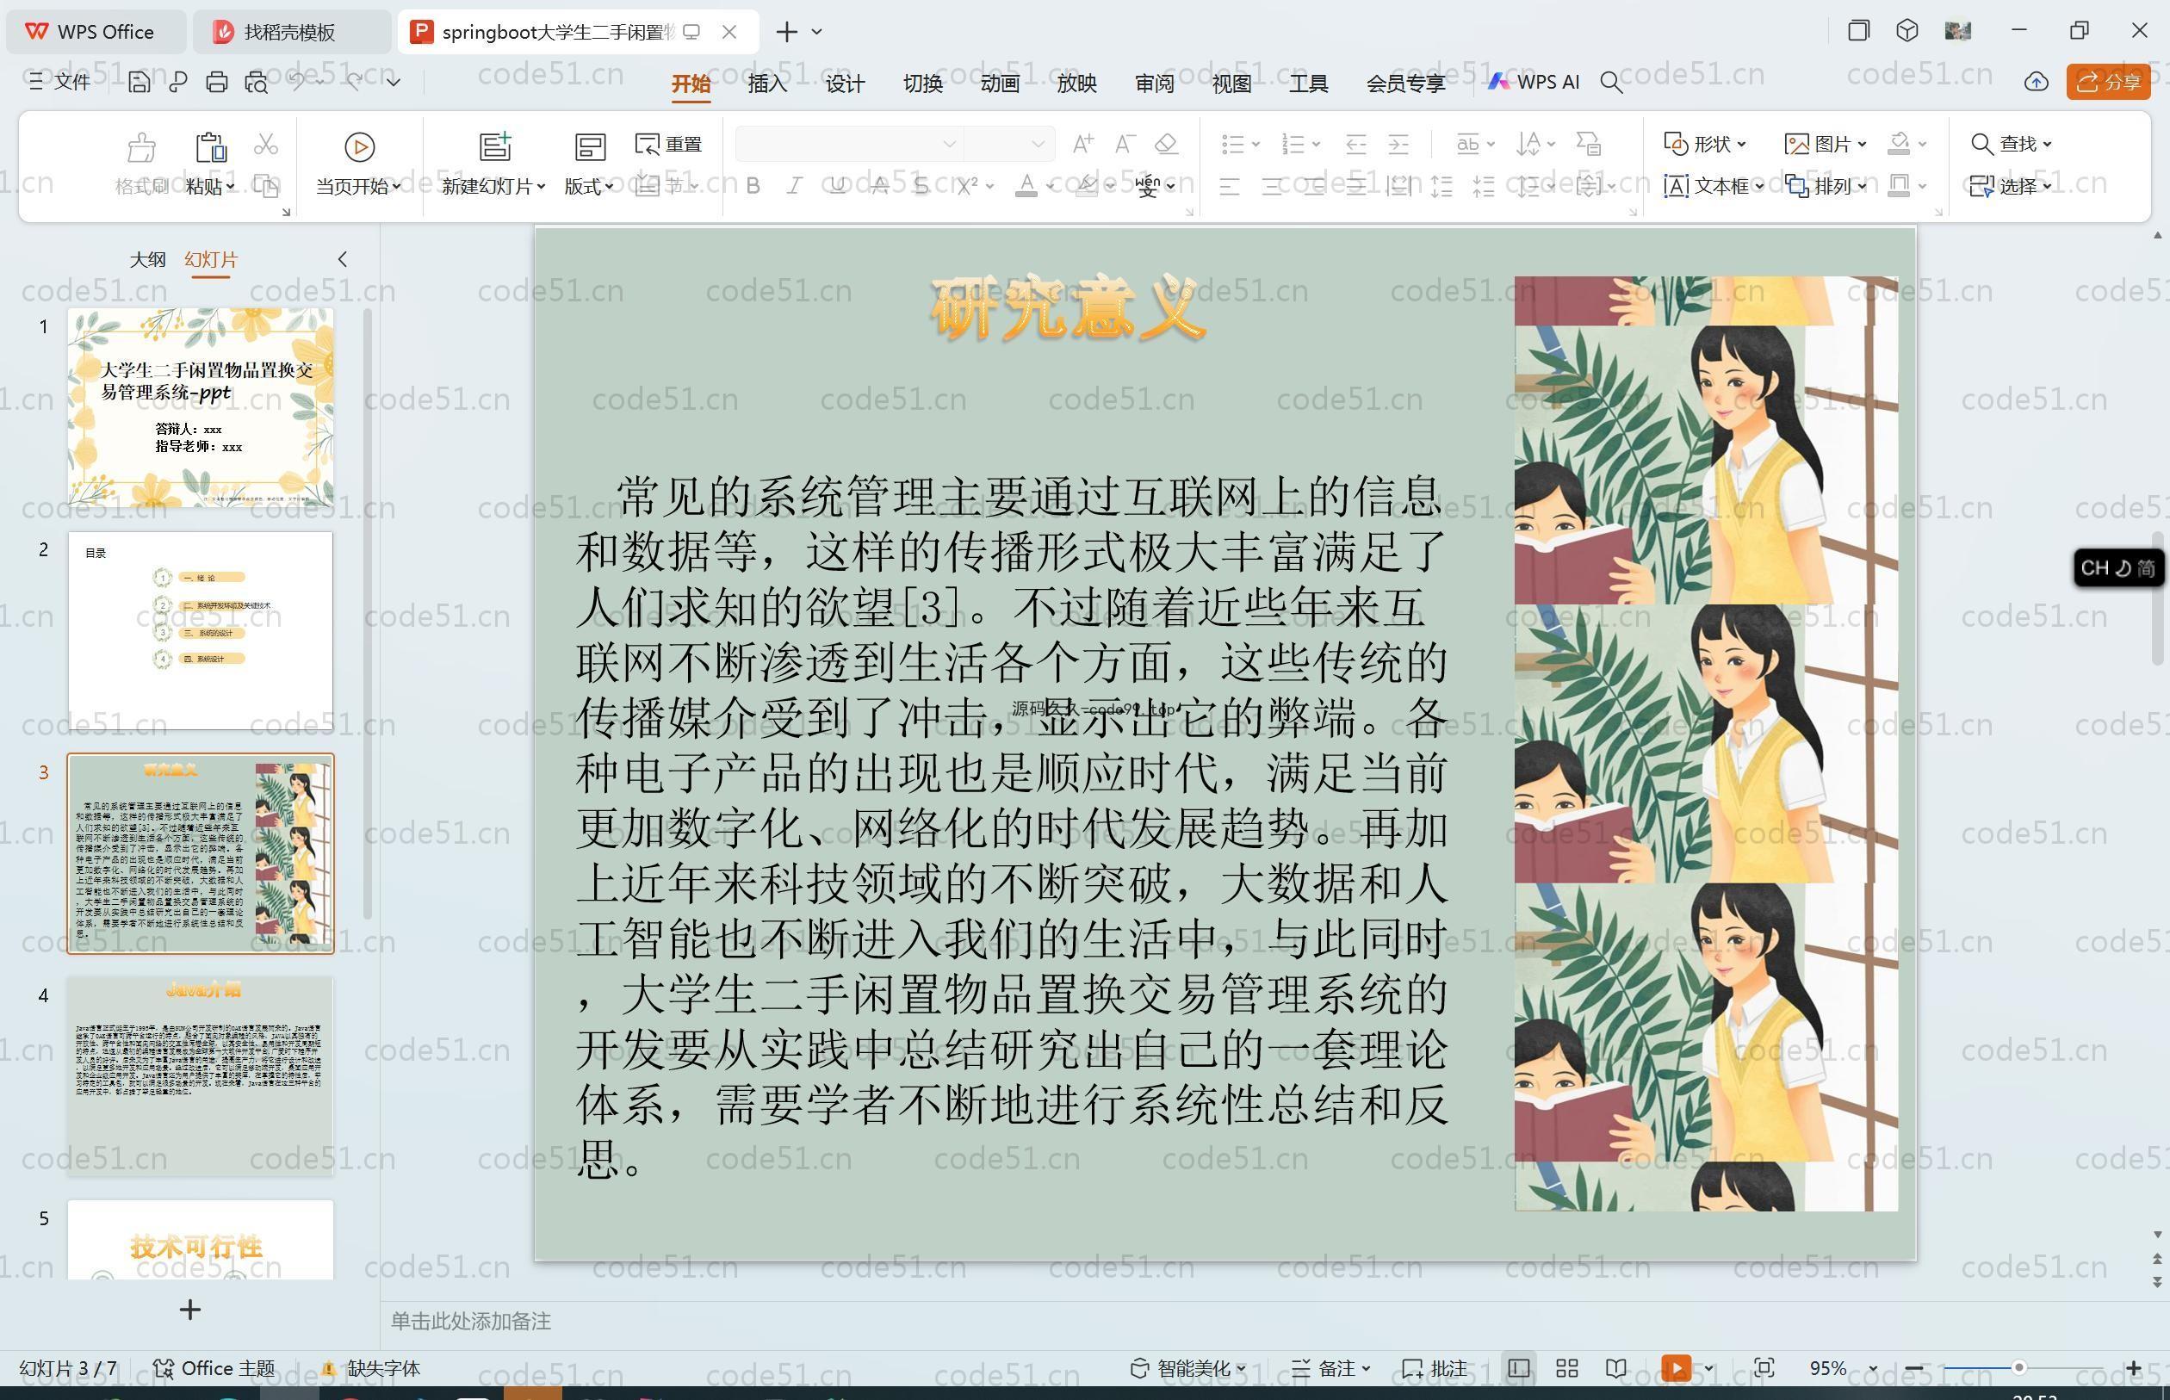Click the Cut scissors icon

click(x=265, y=144)
